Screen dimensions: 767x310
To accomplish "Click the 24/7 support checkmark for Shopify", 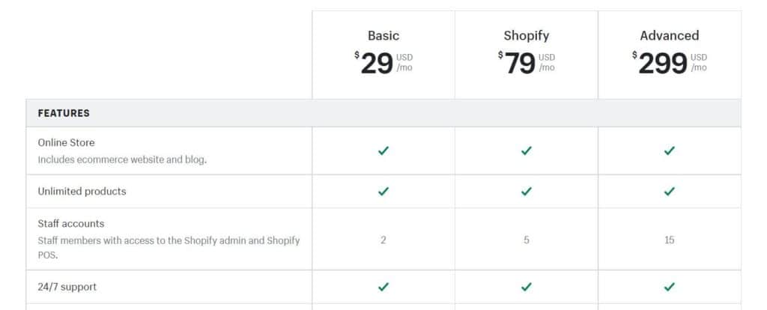I will [527, 287].
